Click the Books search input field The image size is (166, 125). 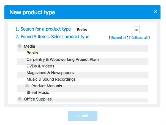[105, 30]
